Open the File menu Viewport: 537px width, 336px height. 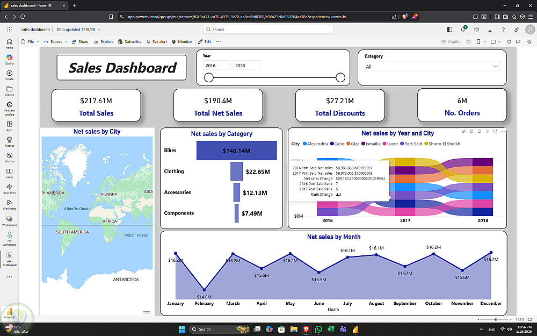[x=30, y=41]
